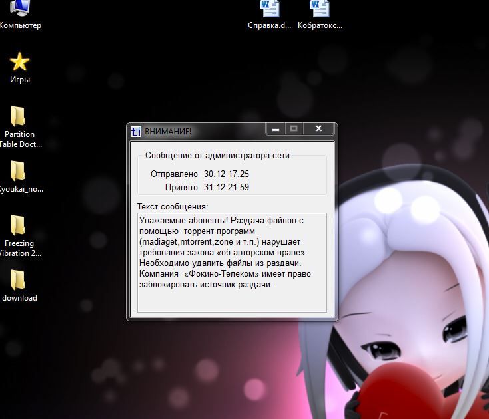Click the Отправлено label
This screenshot has width=489, height=419.
174,174
